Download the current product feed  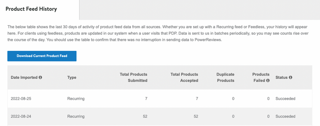click(x=42, y=56)
